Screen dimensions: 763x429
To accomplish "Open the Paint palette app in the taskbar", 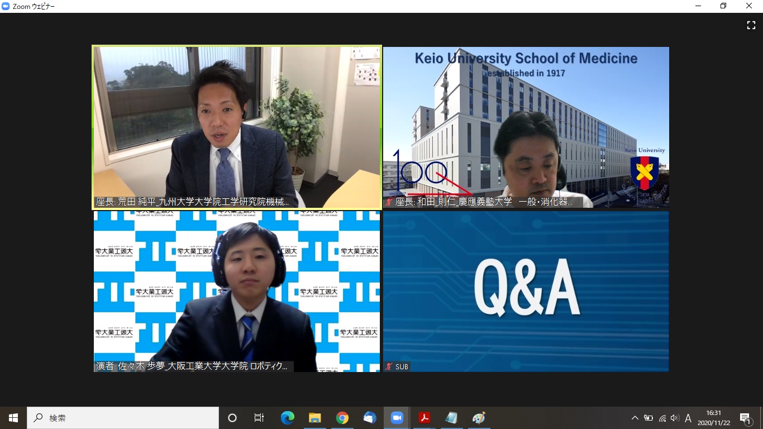I will [479, 418].
